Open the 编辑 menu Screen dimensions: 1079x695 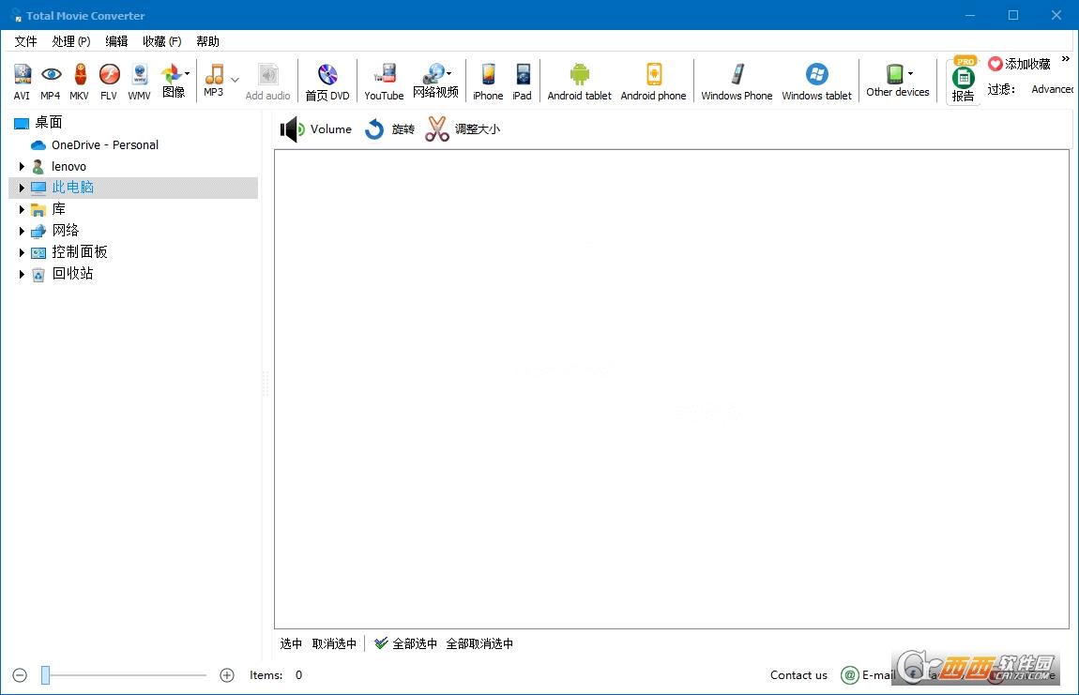tap(117, 41)
